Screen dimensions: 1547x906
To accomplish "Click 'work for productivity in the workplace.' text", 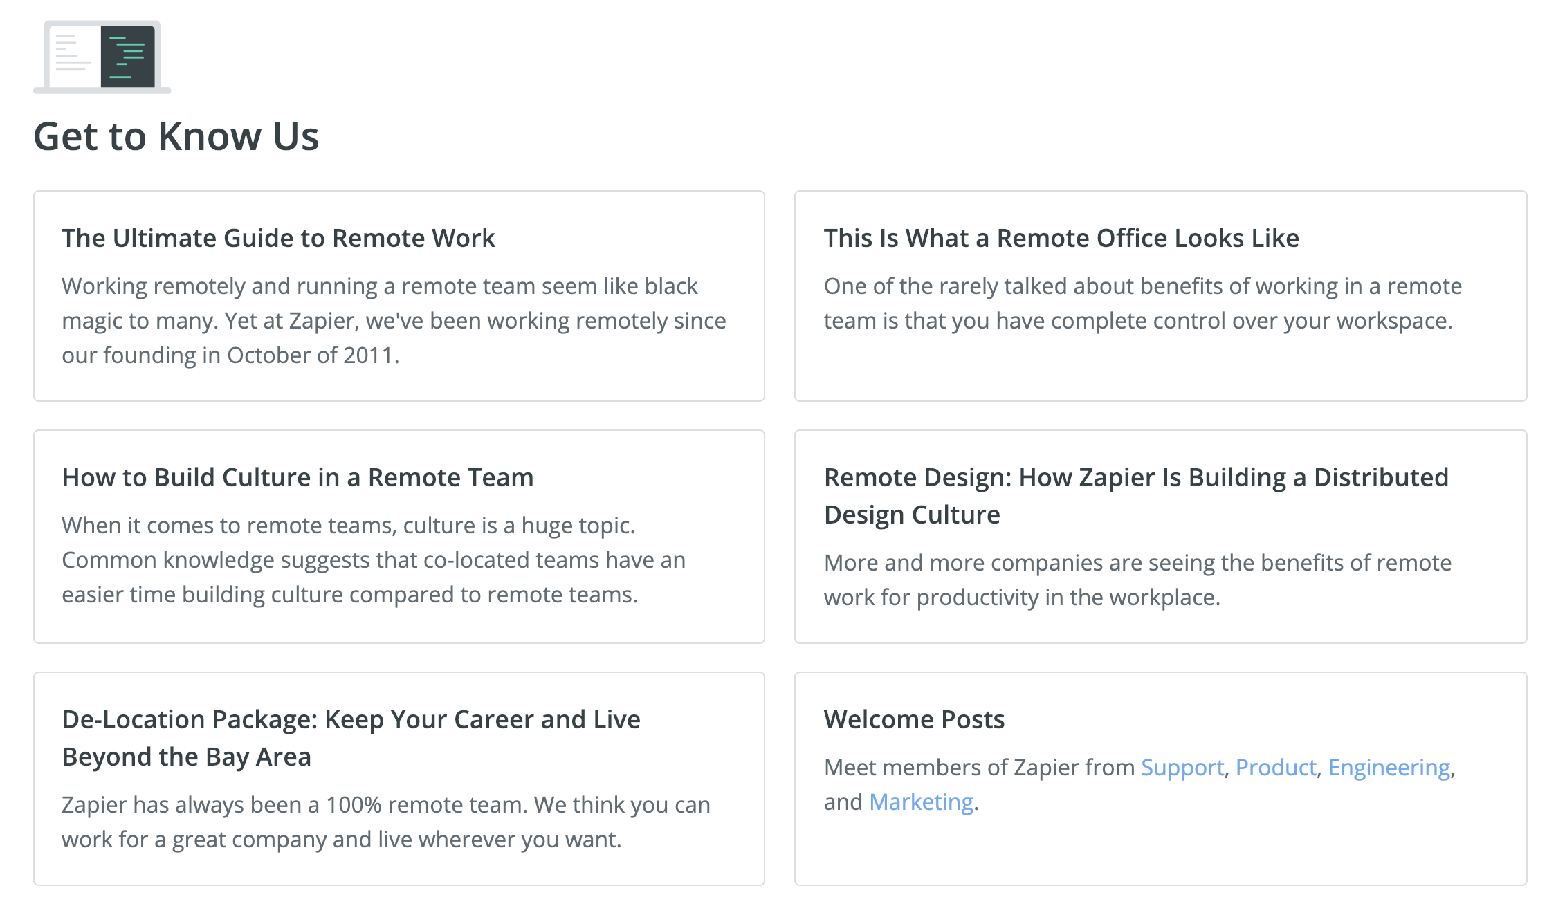I will [1022, 598].
